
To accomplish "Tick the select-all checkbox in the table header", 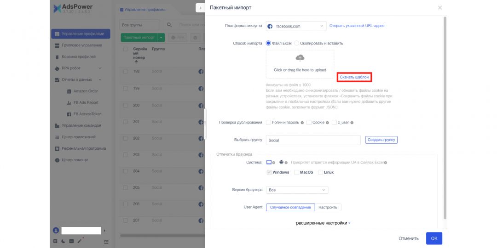I will pos(126,49).
